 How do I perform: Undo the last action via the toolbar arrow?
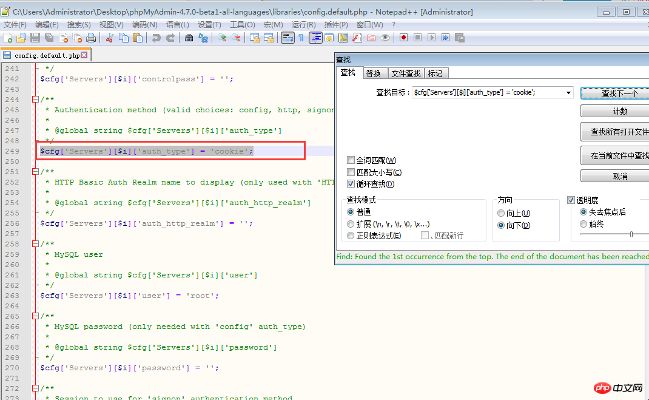pyautogui.click(x=156, y=38)
